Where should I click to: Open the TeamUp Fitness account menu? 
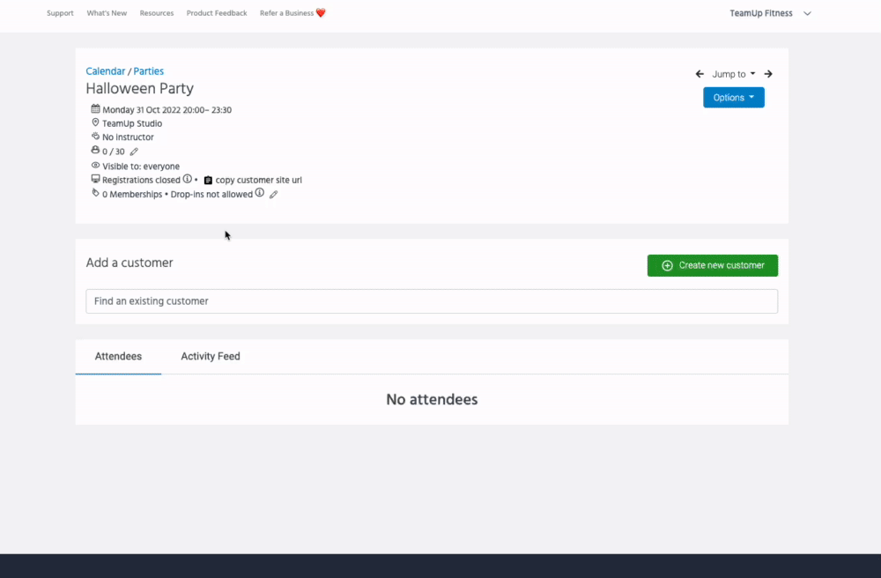[x=770, y=13]
